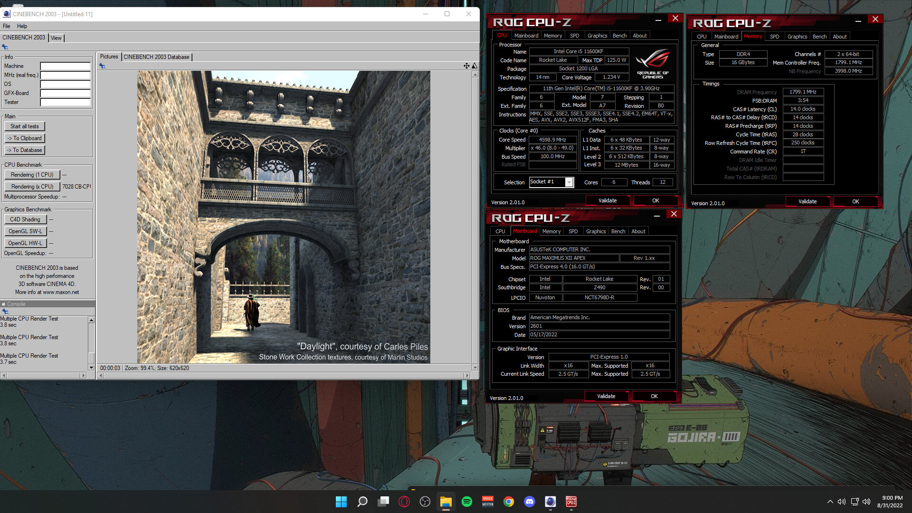
Task: Click the CINEBENCH app icon in the title bar
Action: pyautogui.click(x=7, y=14)
